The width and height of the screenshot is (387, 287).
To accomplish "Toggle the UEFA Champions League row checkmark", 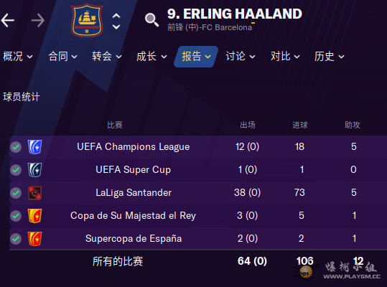I will (16, 147).
